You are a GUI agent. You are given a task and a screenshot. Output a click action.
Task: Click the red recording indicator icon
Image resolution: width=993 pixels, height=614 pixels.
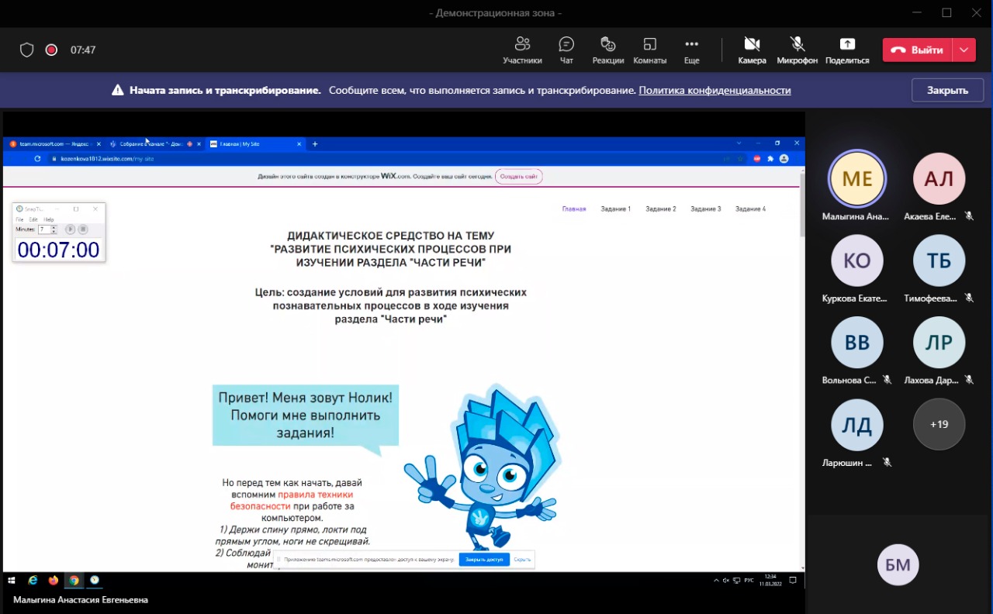51,50
